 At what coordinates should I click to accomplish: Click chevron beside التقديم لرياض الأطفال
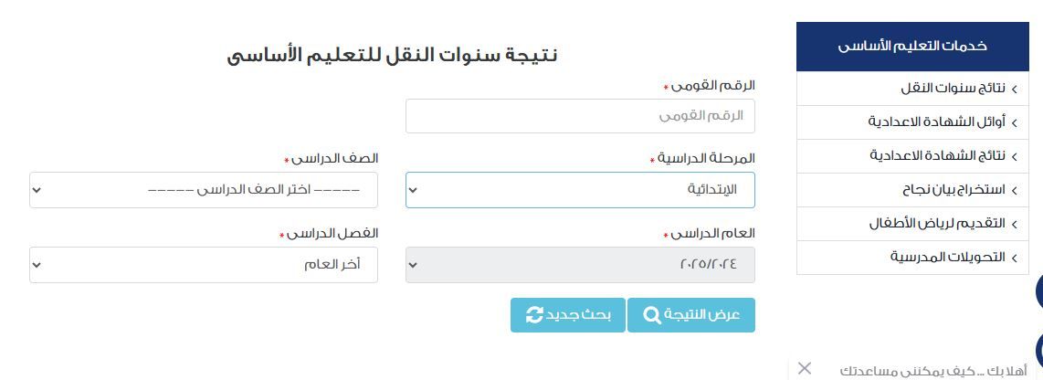coord(1014,225)
